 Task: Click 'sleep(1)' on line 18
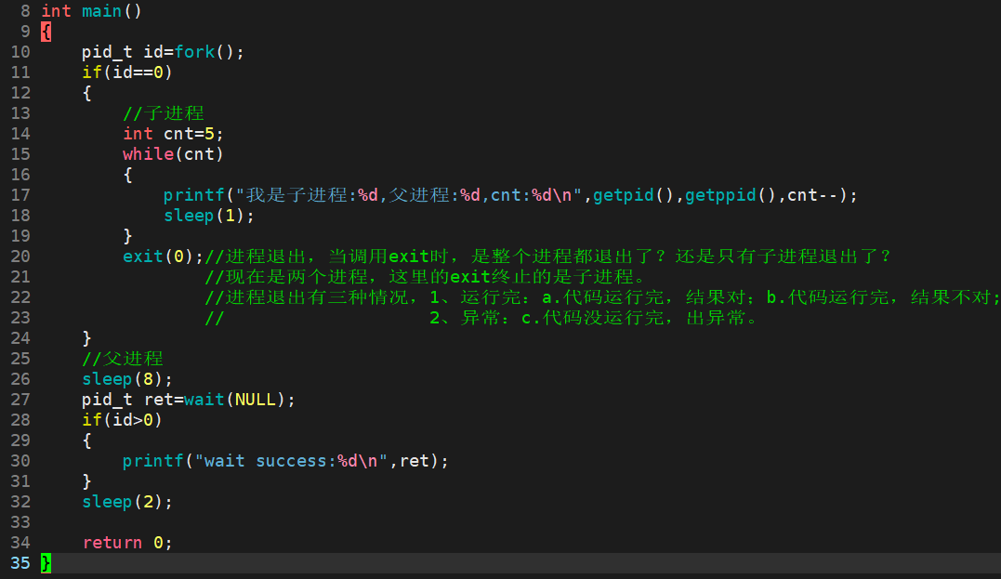209,216
